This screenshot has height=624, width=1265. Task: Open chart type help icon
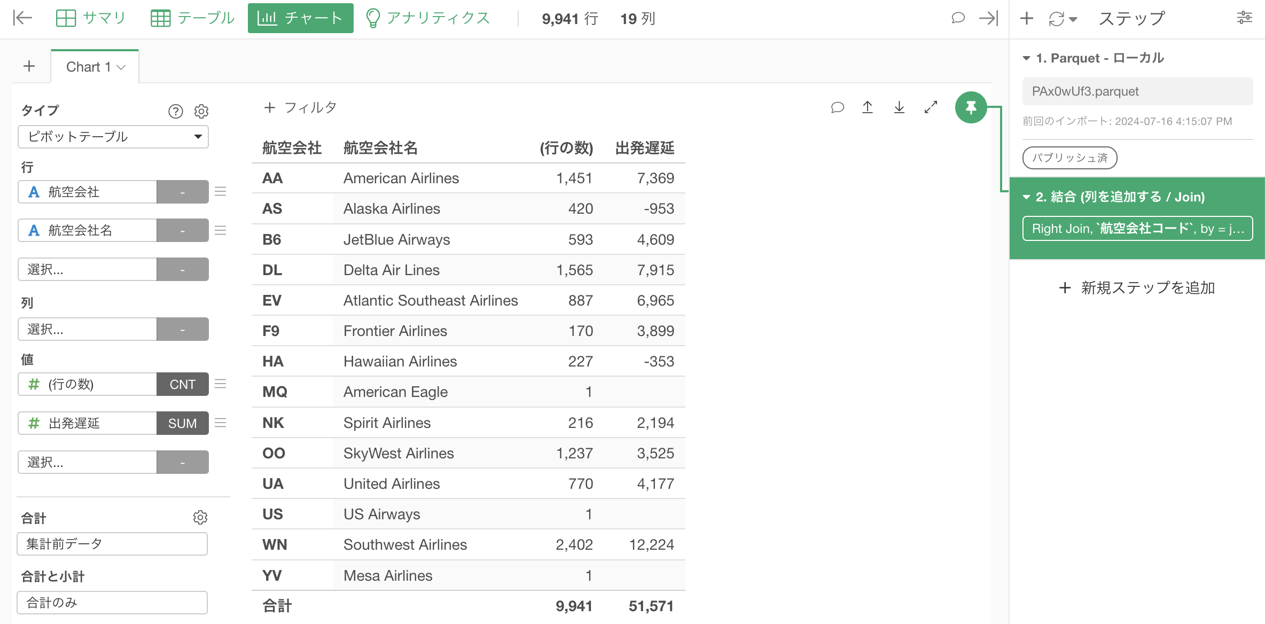coord(175,111)
